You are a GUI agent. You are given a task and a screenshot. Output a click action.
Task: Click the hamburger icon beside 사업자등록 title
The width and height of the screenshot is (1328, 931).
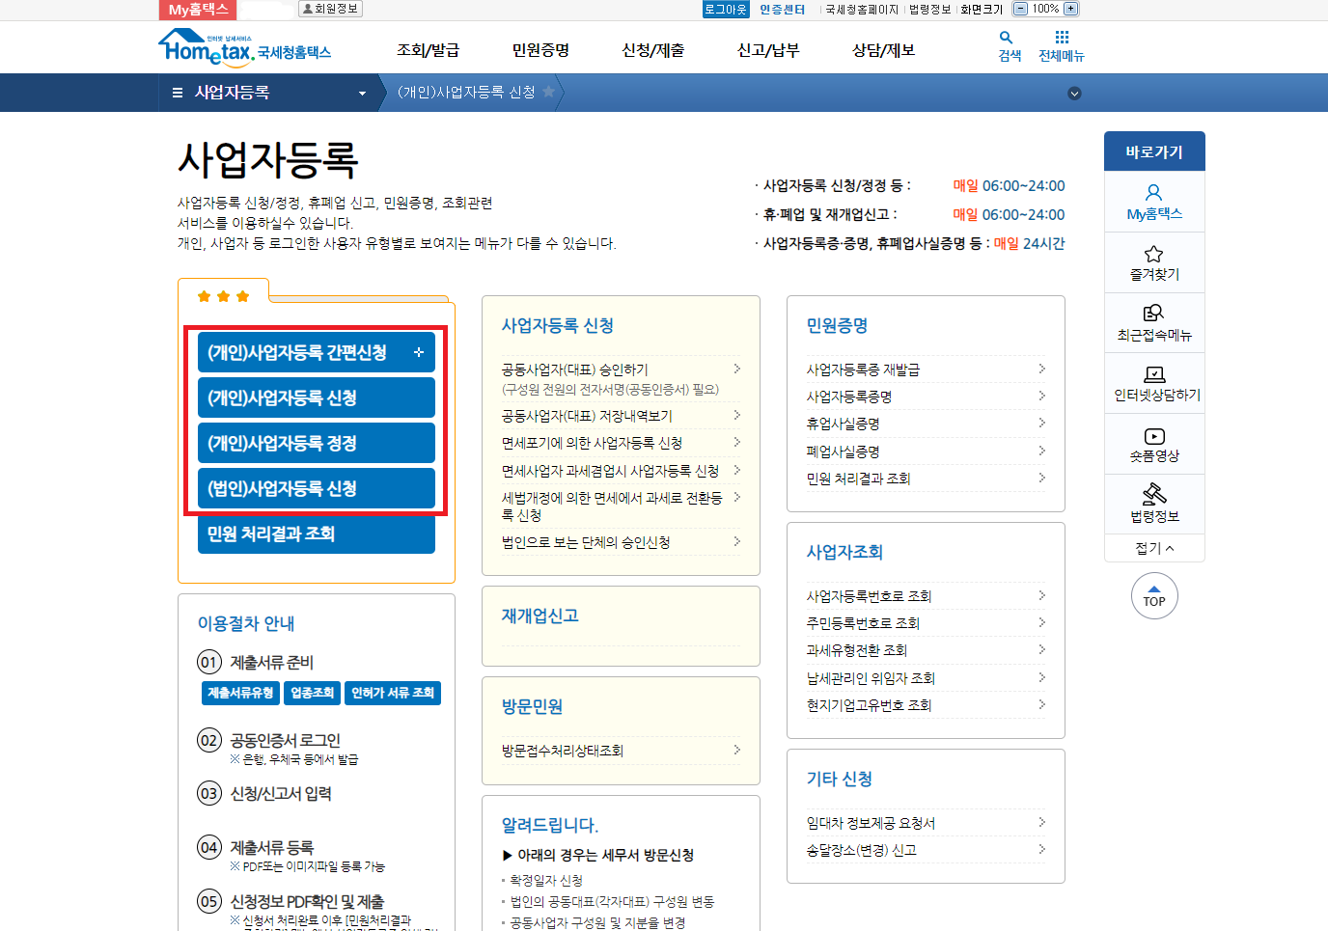point(178,93)
